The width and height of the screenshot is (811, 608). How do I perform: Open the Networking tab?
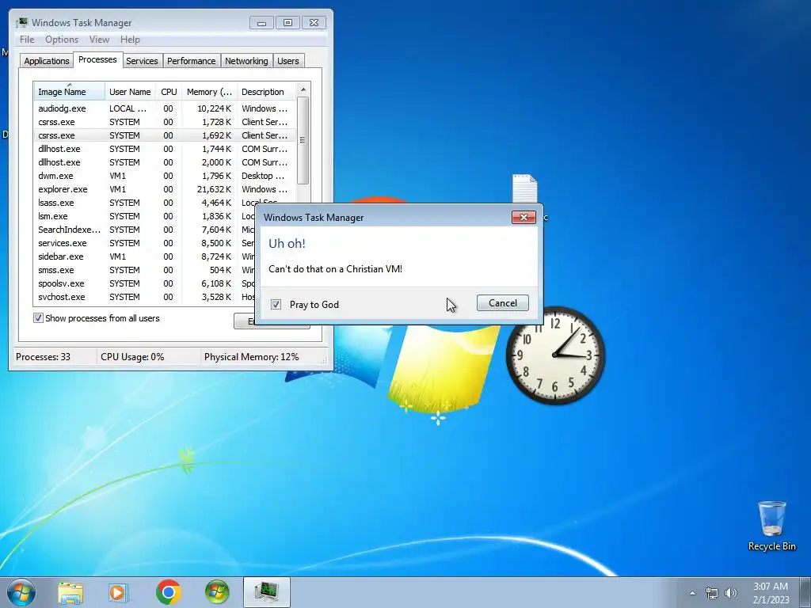[246, 60]
